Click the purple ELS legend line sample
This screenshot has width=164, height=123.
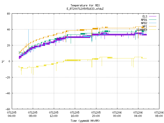click(x=152, y=16)
